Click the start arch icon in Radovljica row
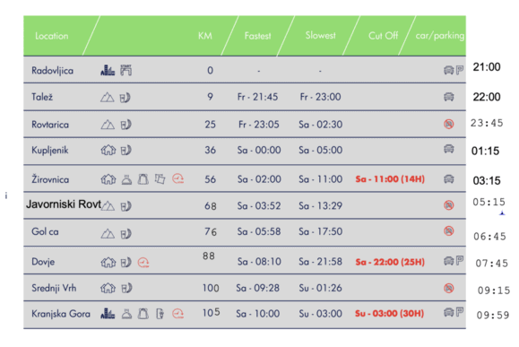The image size is (519, 347). tap(125, 70)
